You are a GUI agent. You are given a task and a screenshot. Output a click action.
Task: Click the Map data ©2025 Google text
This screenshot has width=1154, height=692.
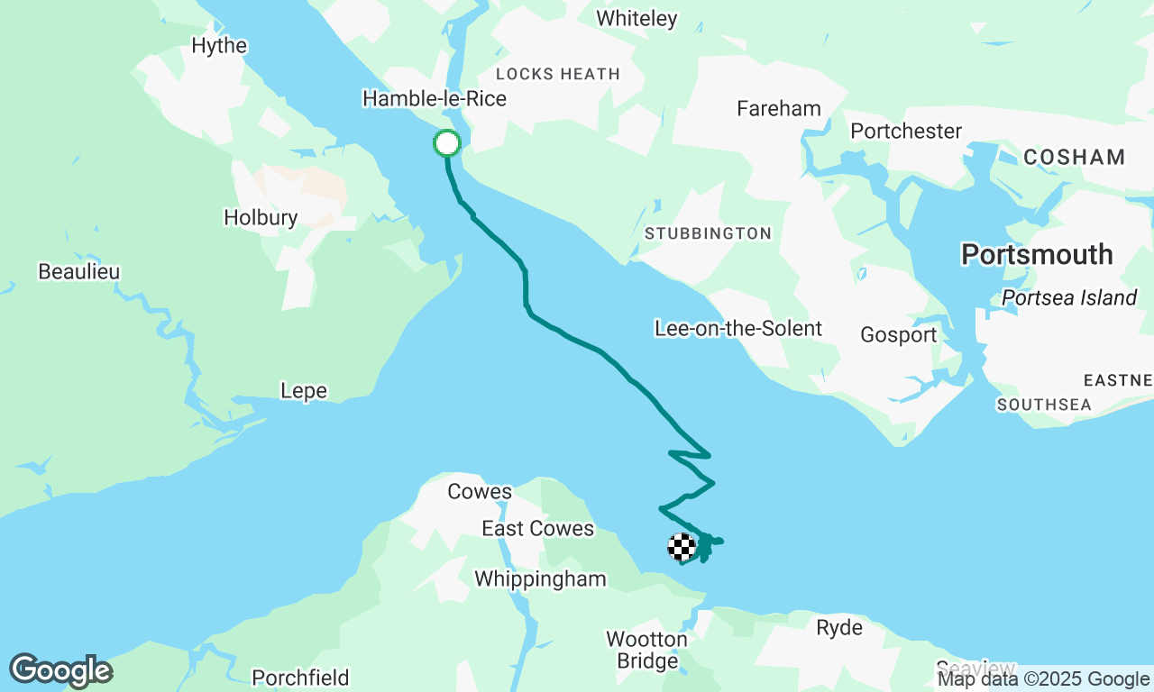[x=1043, y=679]
